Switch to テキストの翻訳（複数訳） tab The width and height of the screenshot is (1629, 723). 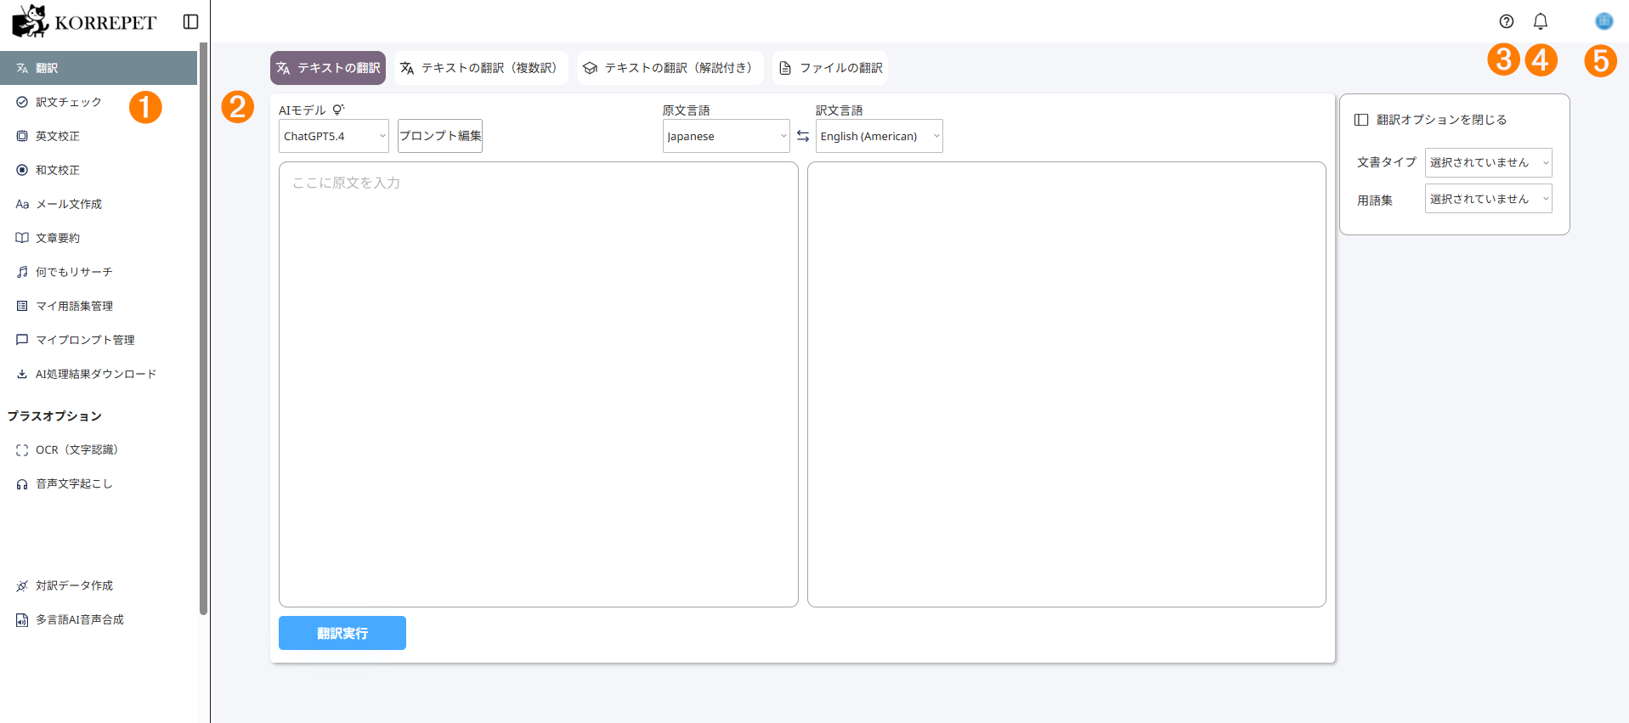coord(481,68)
